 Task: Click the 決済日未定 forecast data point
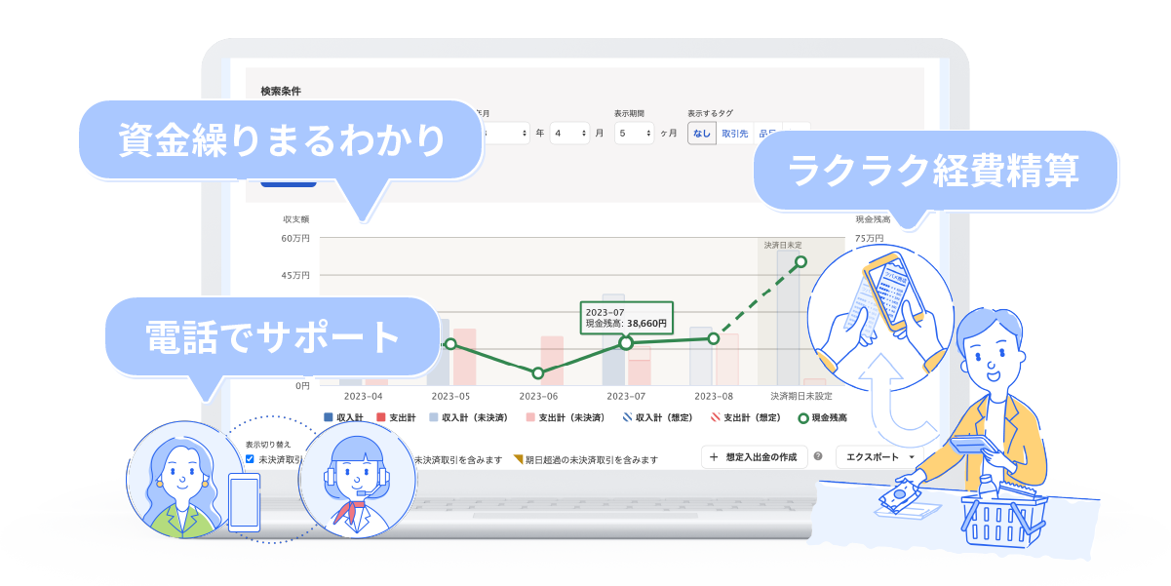(801, 261)
